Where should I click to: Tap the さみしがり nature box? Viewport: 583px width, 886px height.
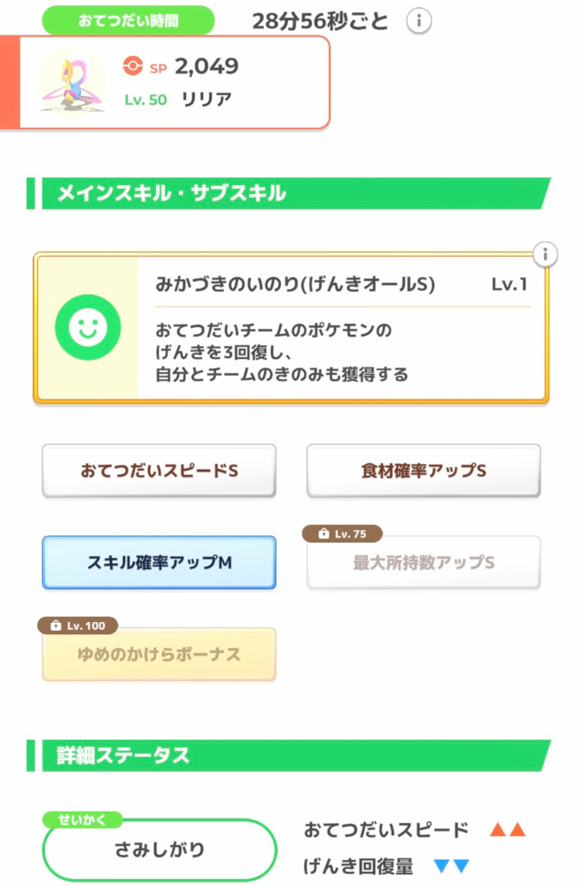click(159, 849)
